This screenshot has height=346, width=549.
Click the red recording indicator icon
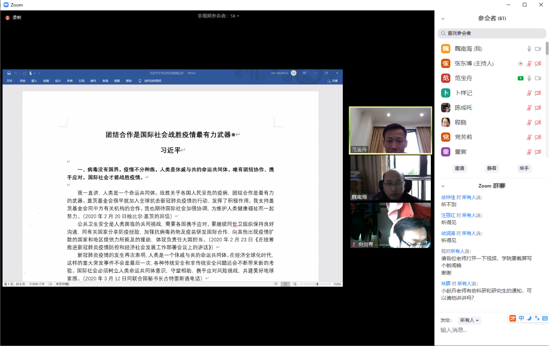tap(8, 18)
